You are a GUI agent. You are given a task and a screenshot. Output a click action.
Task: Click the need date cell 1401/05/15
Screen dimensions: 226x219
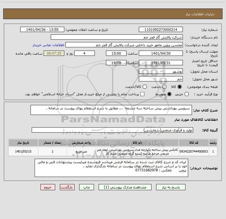click(23, 151)
